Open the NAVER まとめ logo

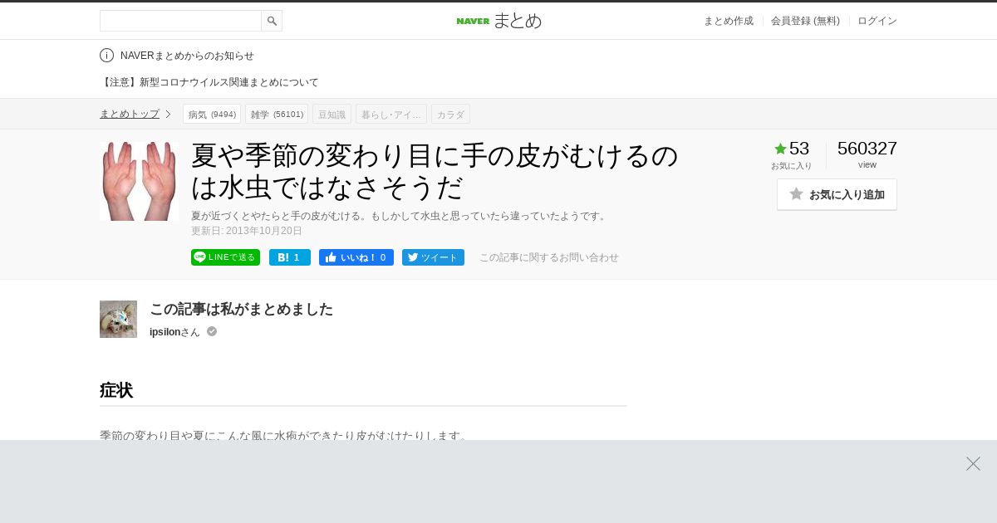[498, 21]
